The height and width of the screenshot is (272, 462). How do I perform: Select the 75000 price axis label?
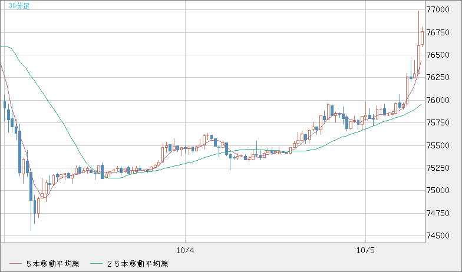point(438,191)
